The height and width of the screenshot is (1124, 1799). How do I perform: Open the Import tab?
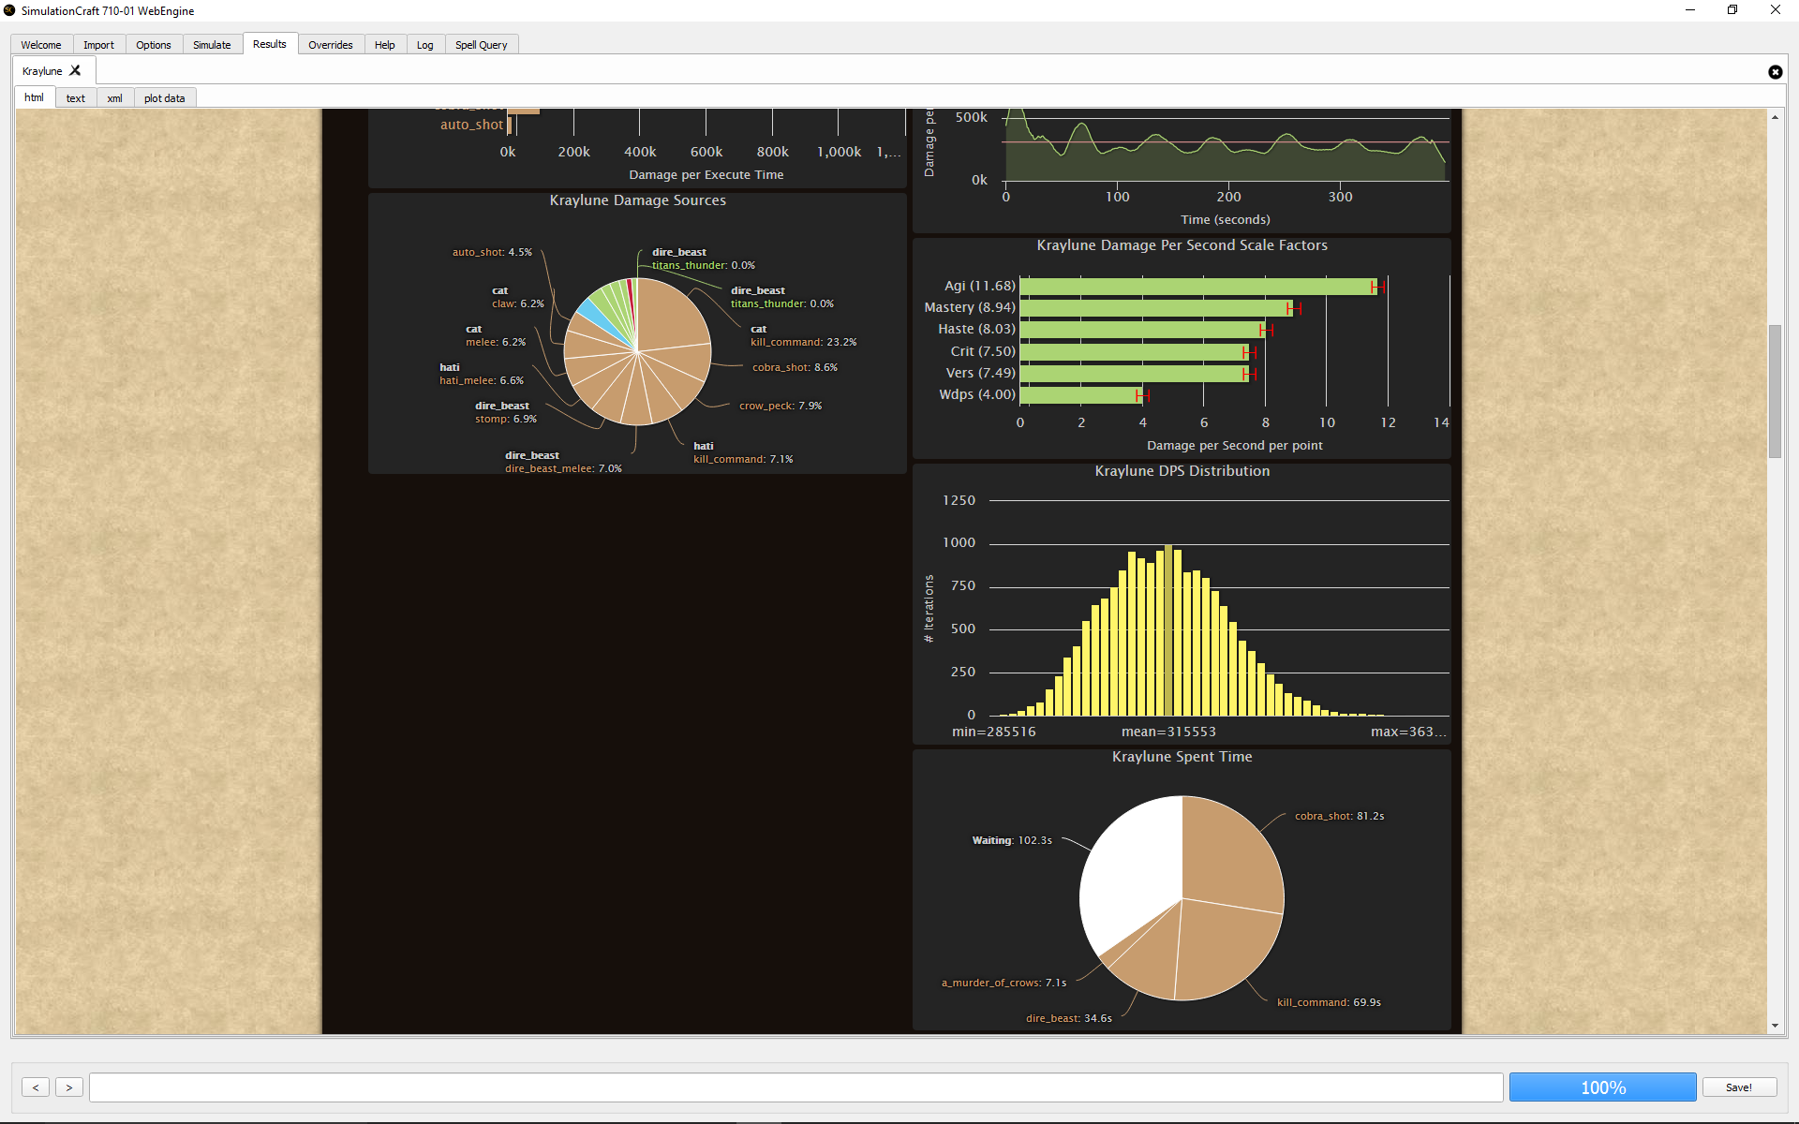click(98, 45)
